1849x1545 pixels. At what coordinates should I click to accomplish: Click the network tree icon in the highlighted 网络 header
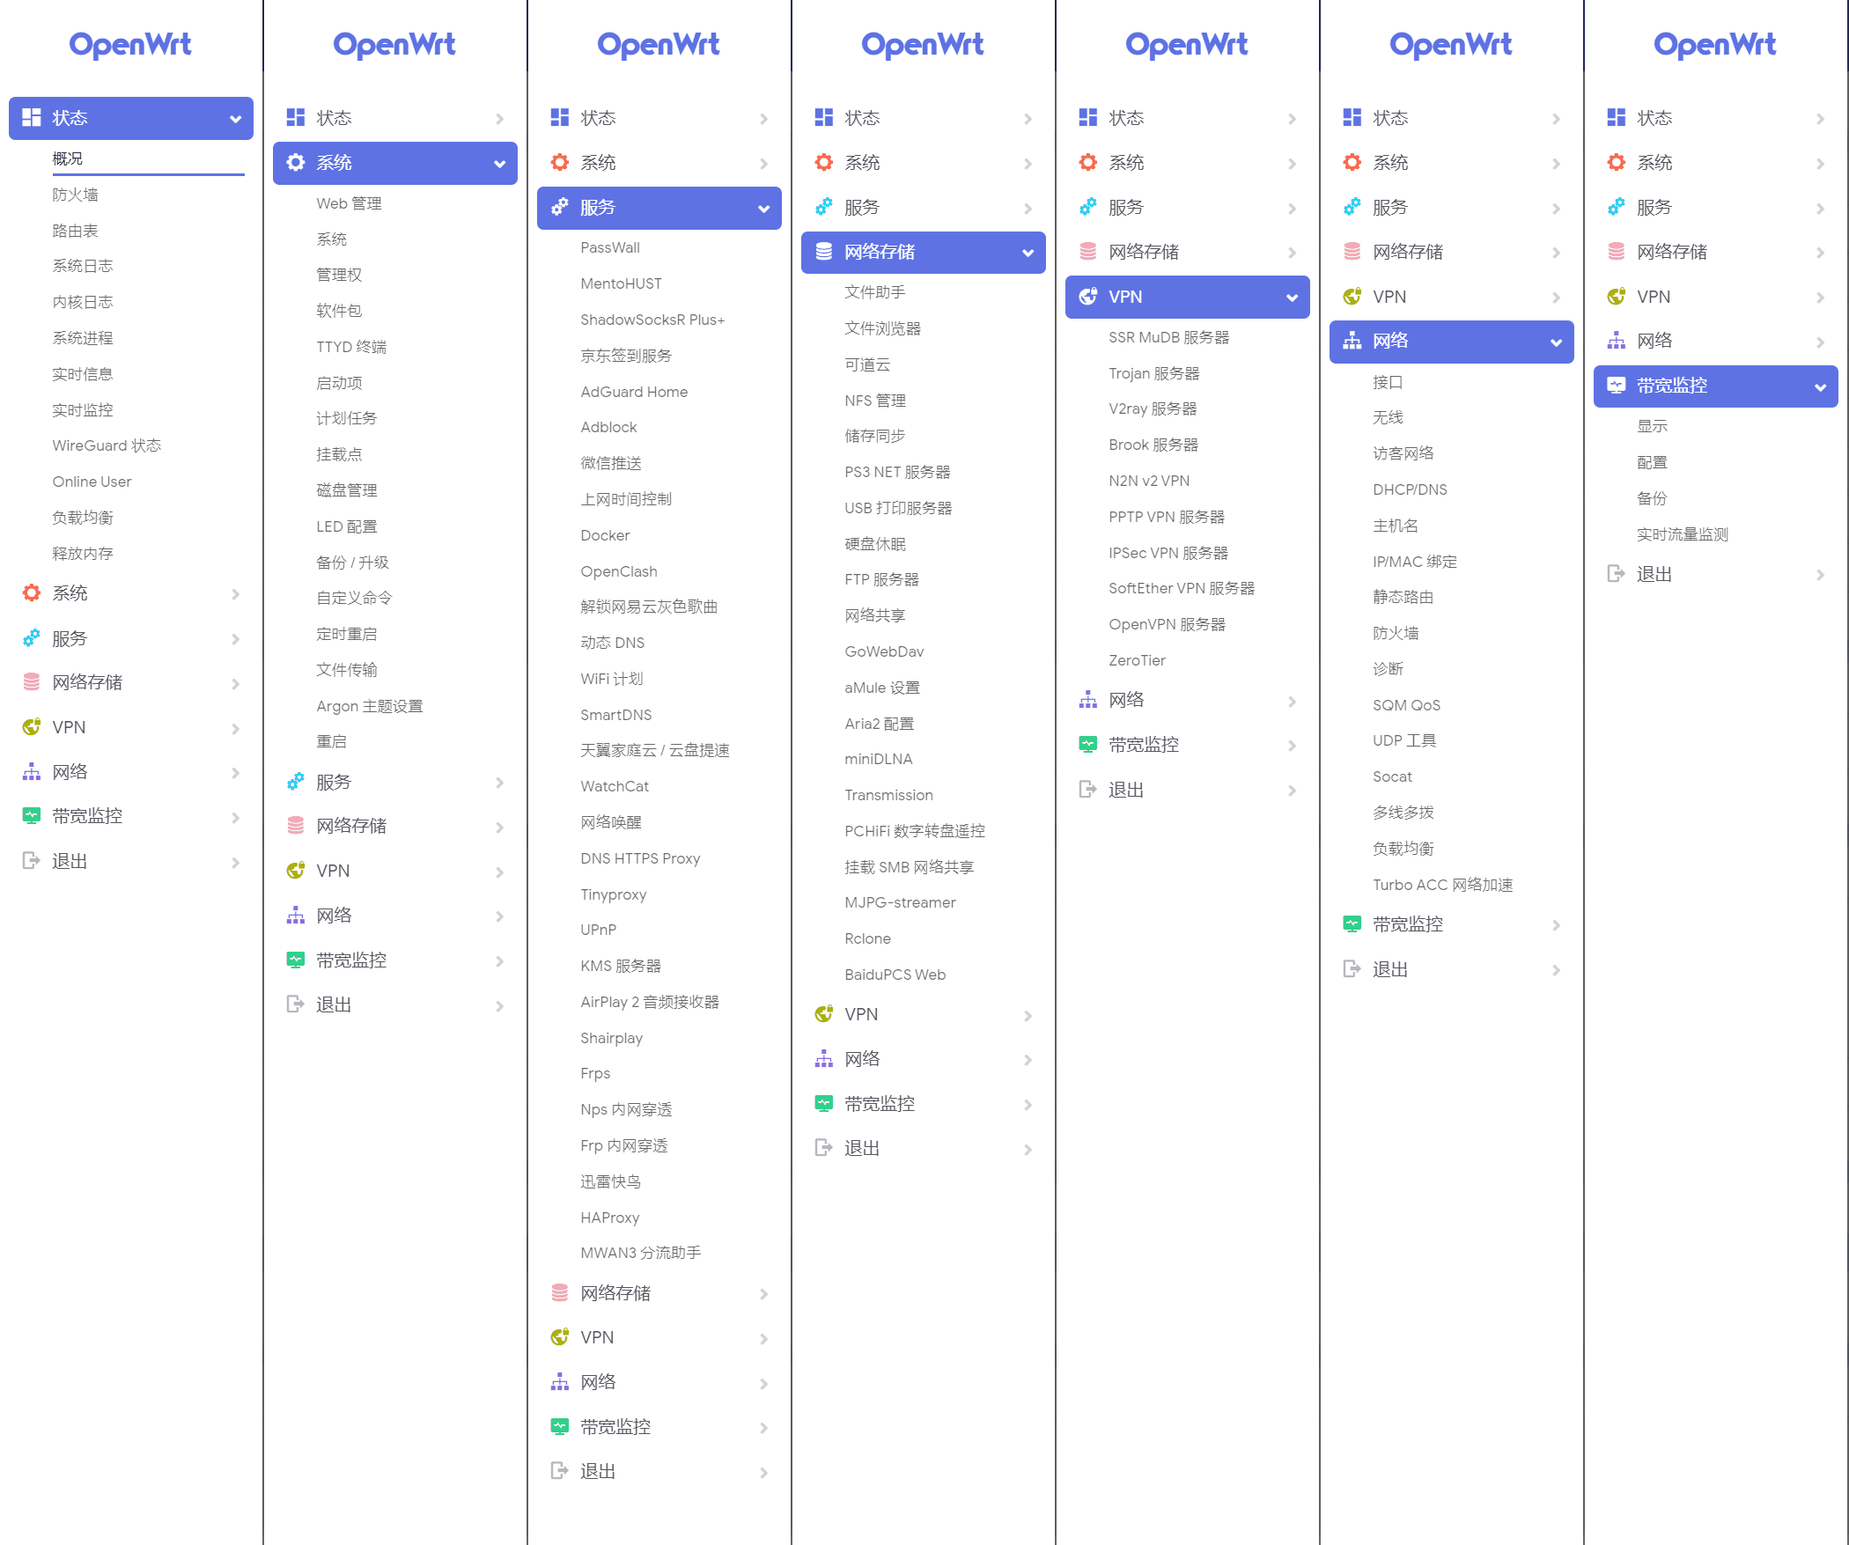[x=1352, y=342]
